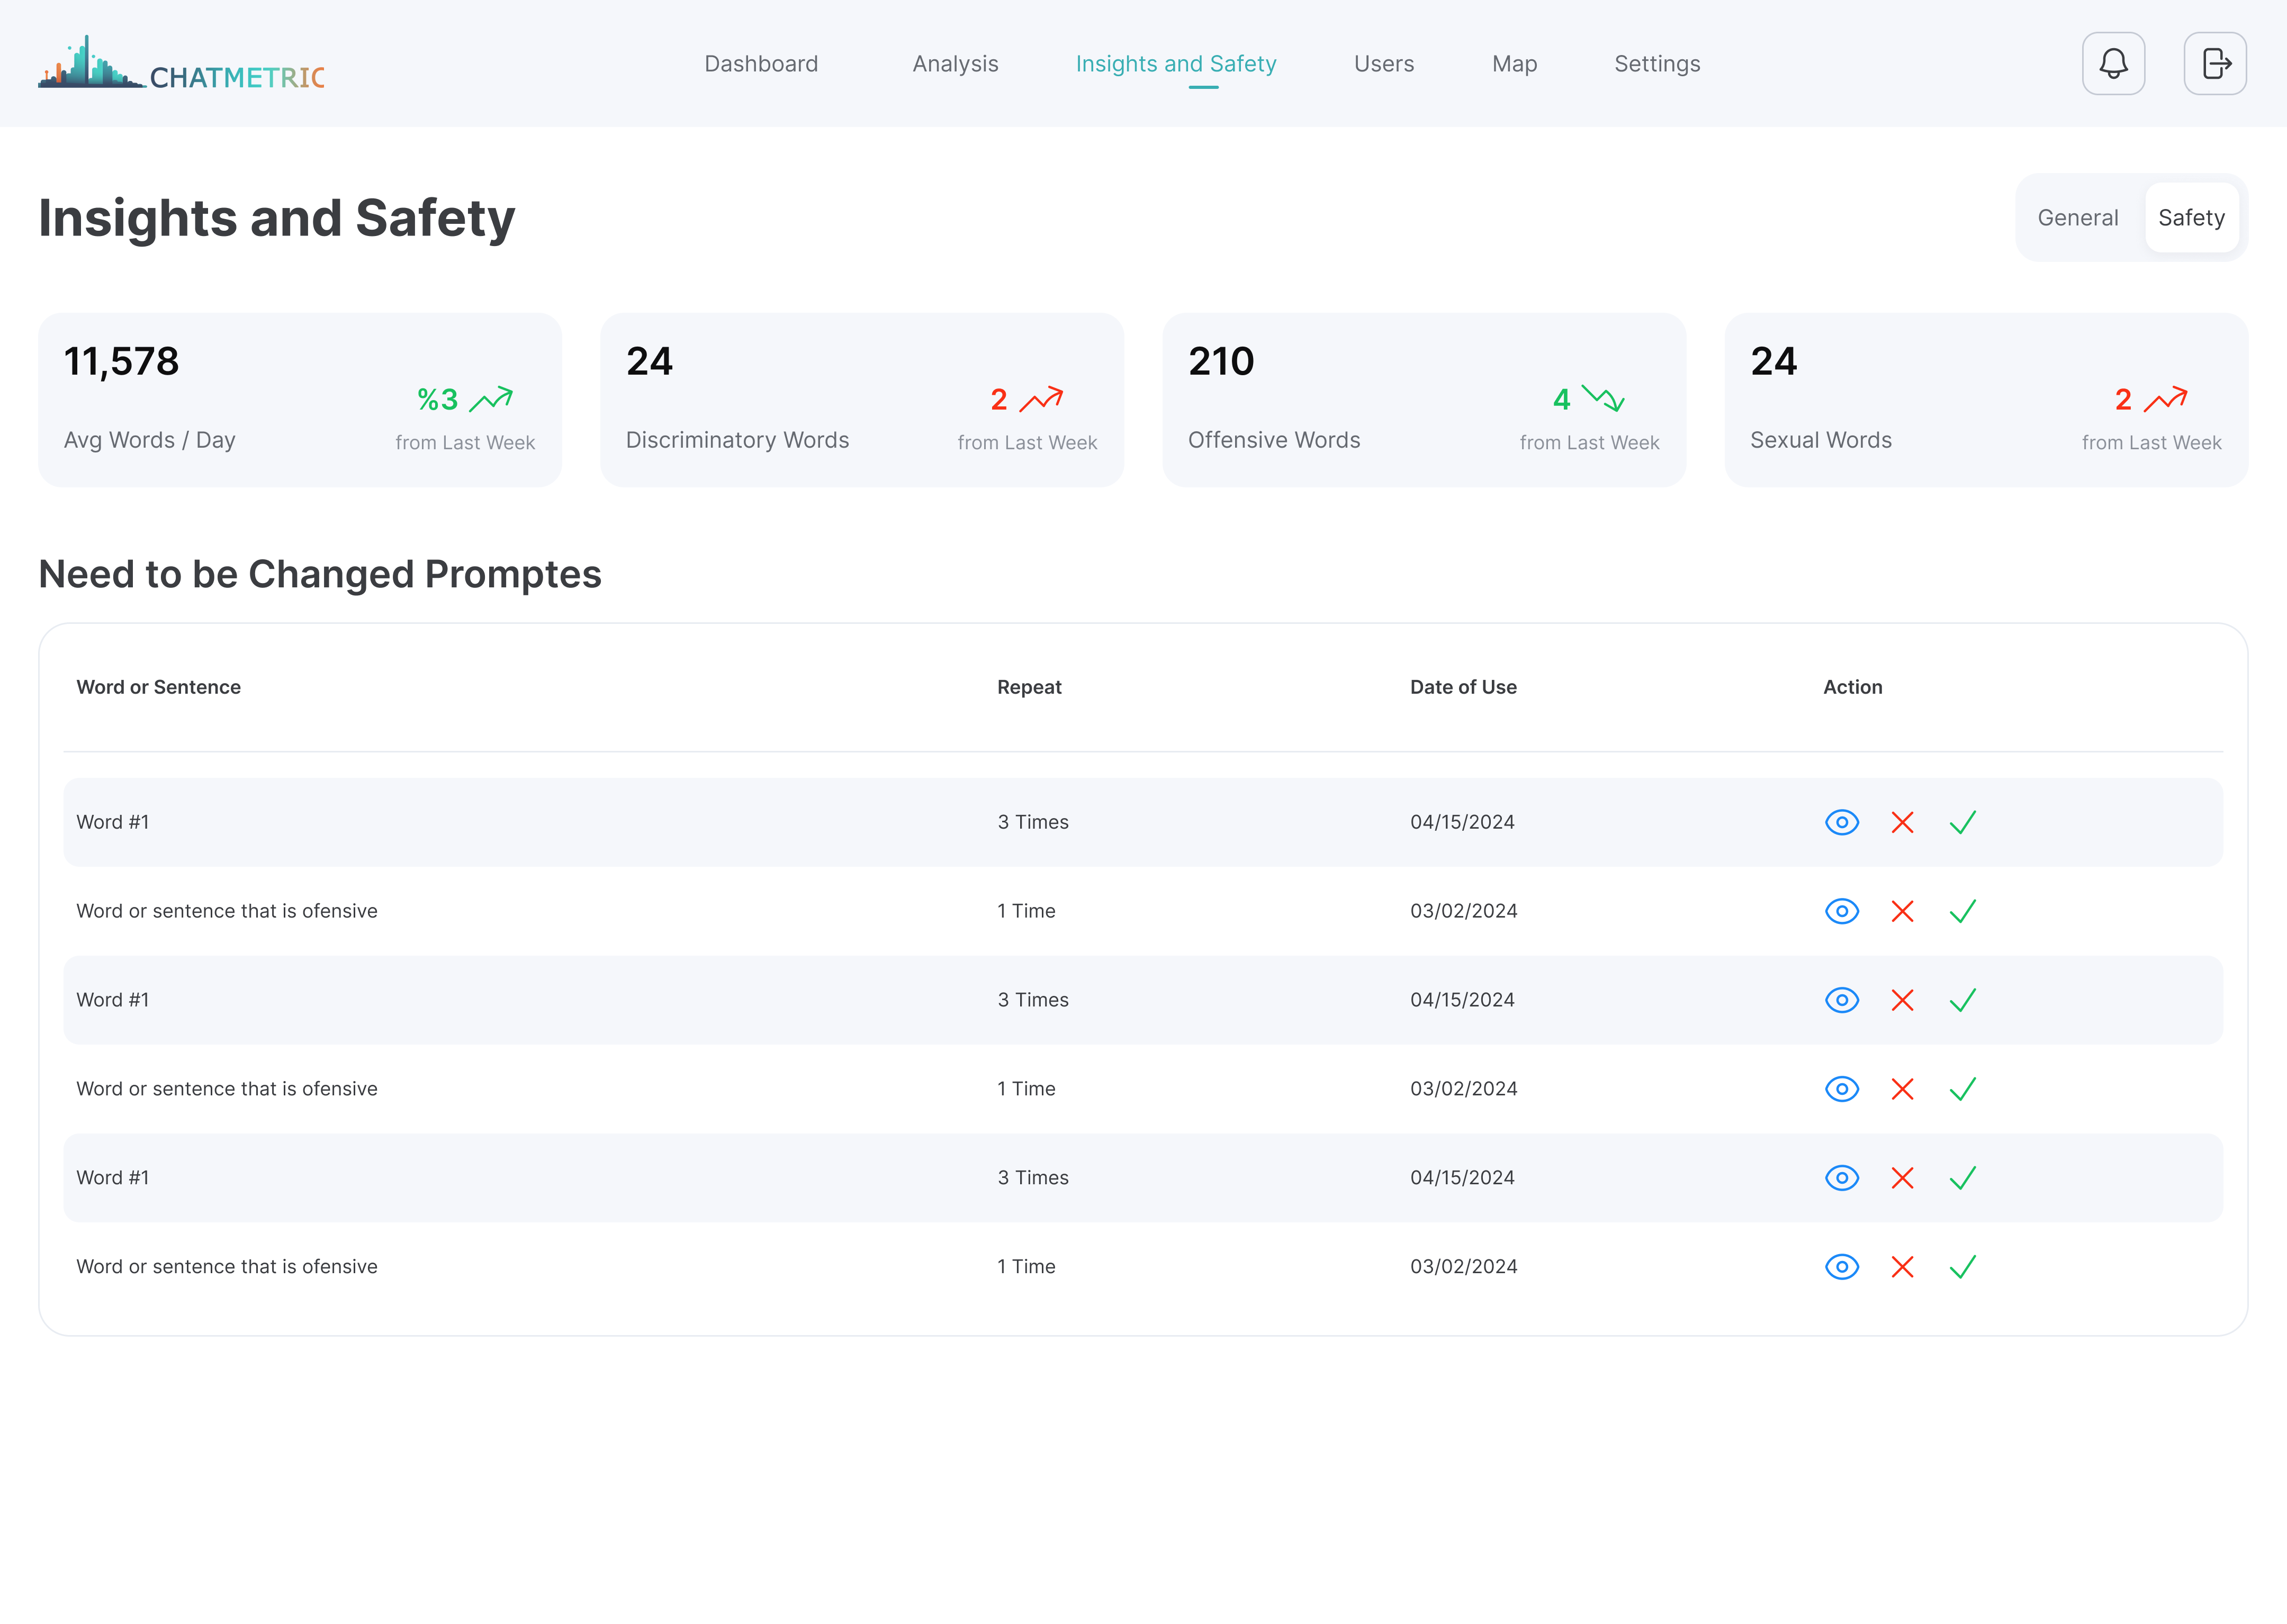Go to the Analysis nav tab

point(955,64)
